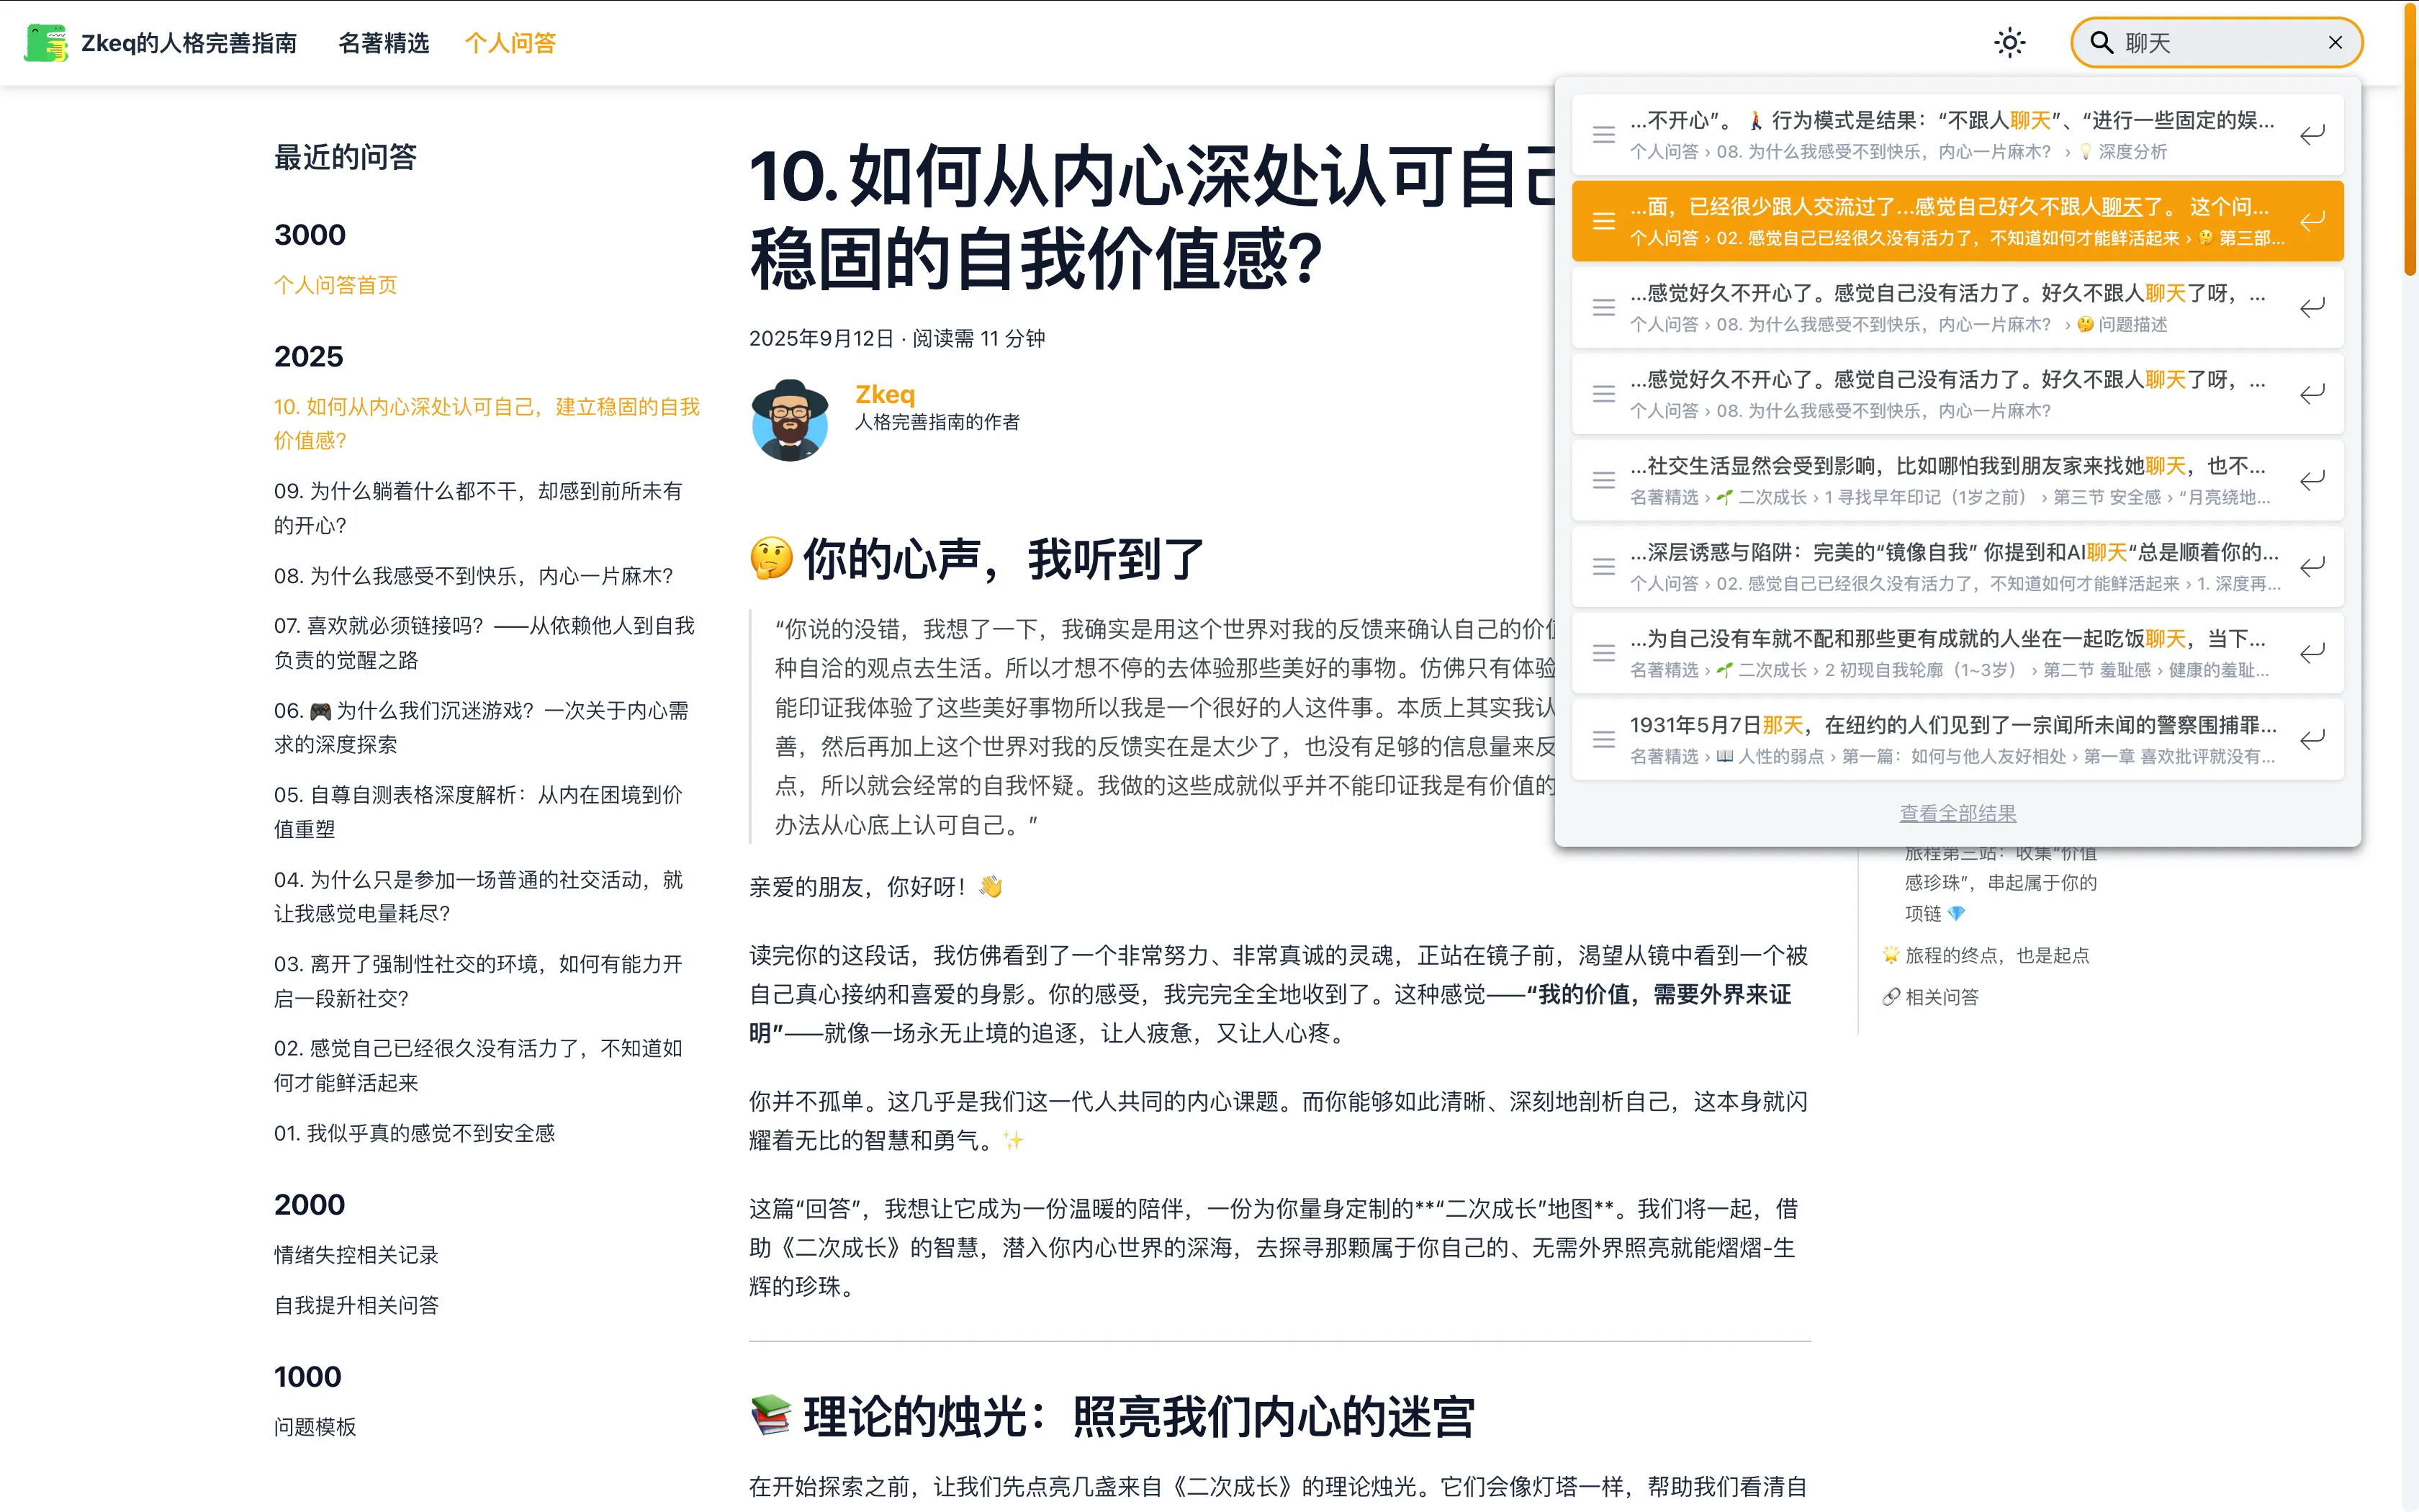
Task: Open result with 问题描述 breadcrumb
Action: point(1958,307)
